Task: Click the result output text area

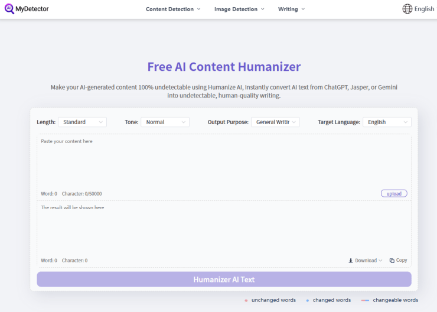Action: [224, 230]
